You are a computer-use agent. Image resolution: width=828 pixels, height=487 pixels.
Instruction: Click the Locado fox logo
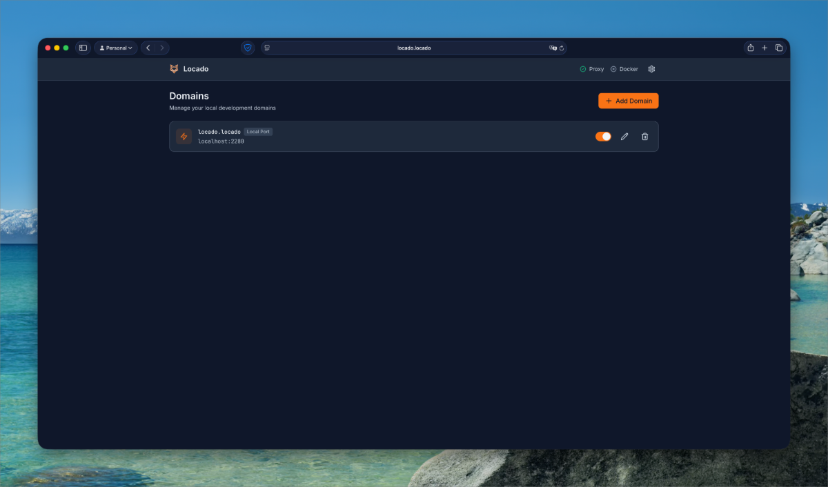[x=174, y=68]
